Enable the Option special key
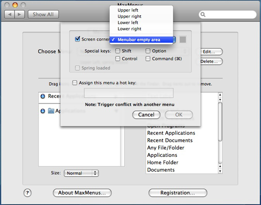The height and width of the screenshot is (205, 261). 148,51
